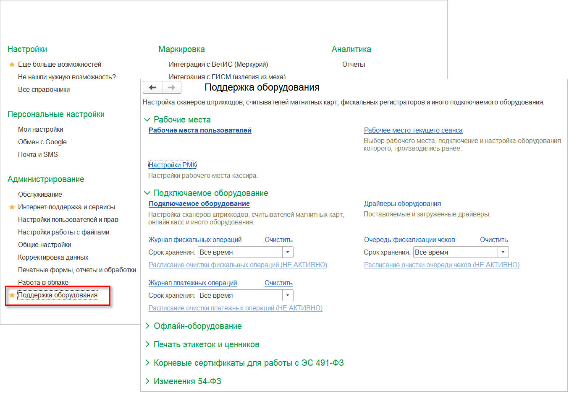Open fiscal operations journal retention period dropdown
569x393 pixels.
[288, 252]
